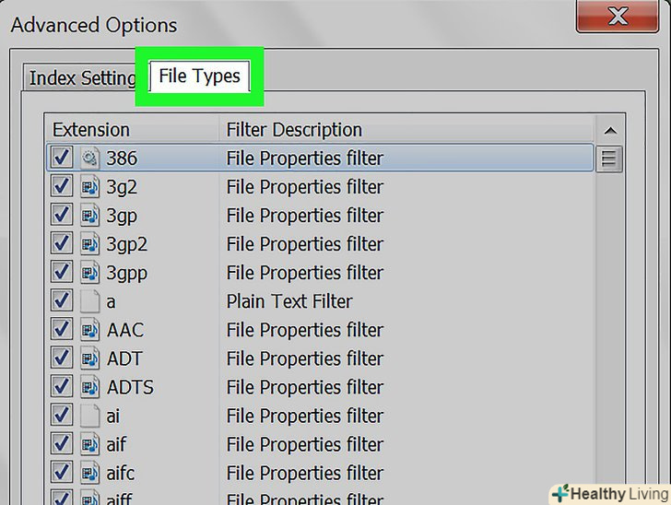Click the ADTS audio file icon
This screenshot has width=671, height=505.
[x=89, y=387]
